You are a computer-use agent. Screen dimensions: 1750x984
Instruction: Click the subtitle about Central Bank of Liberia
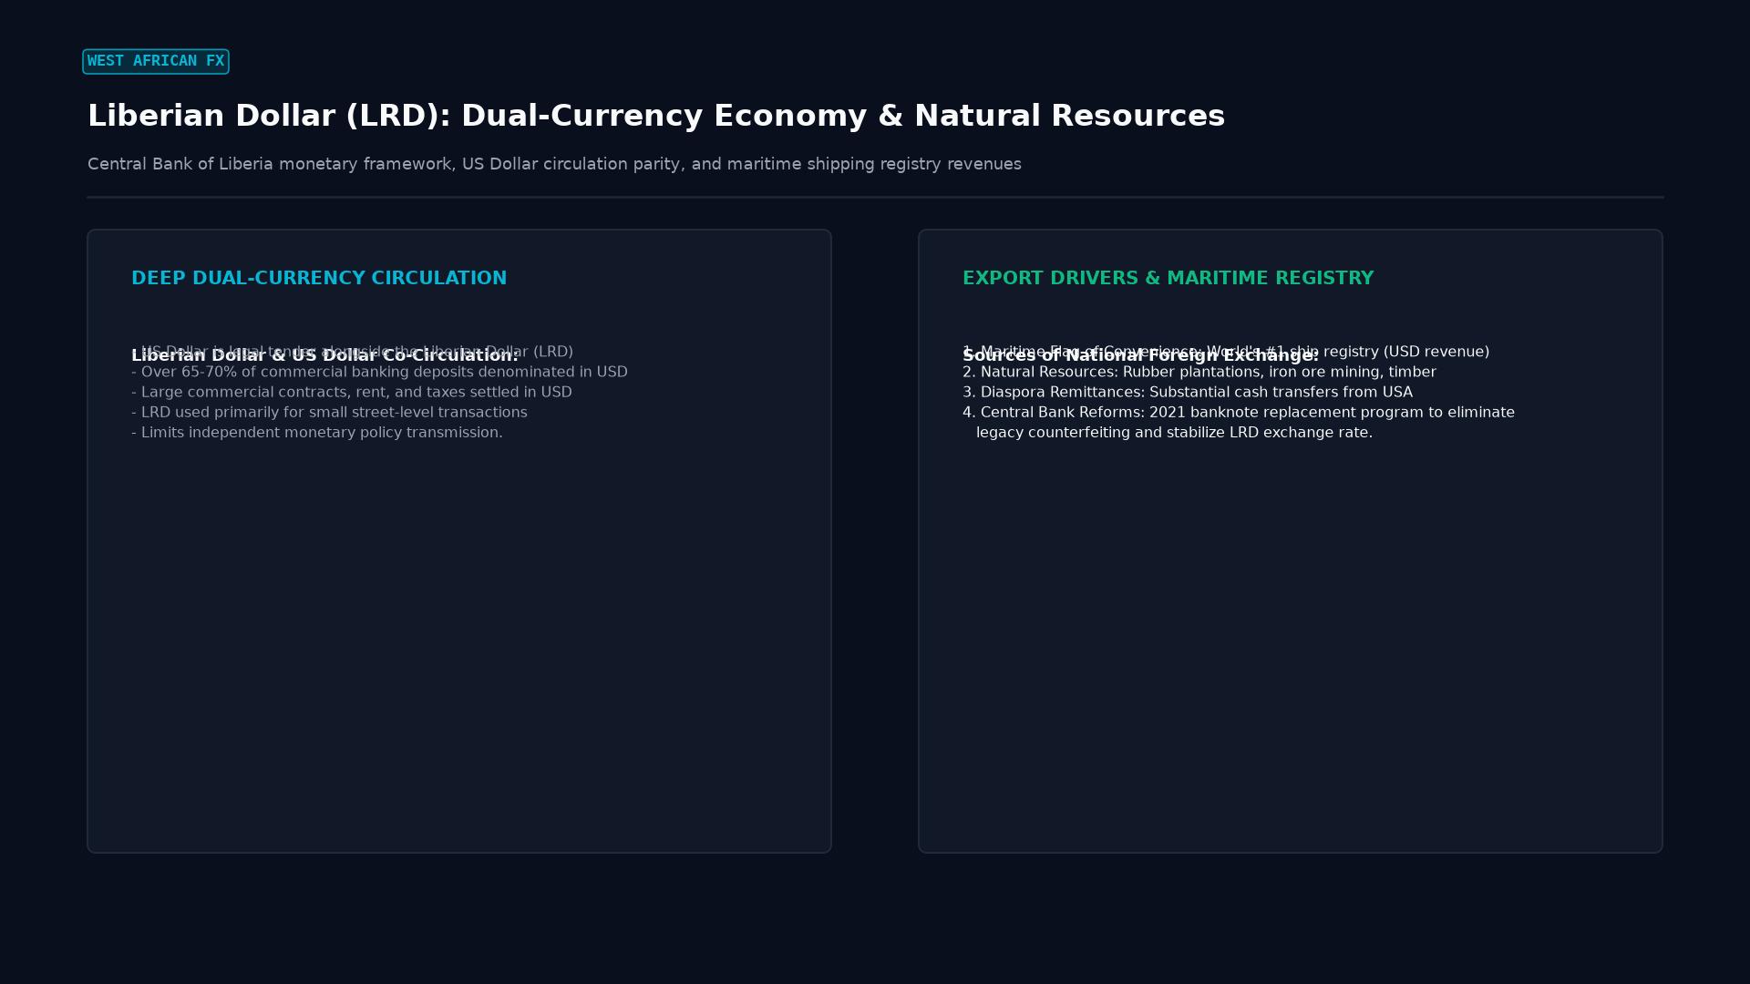(554, 164)
